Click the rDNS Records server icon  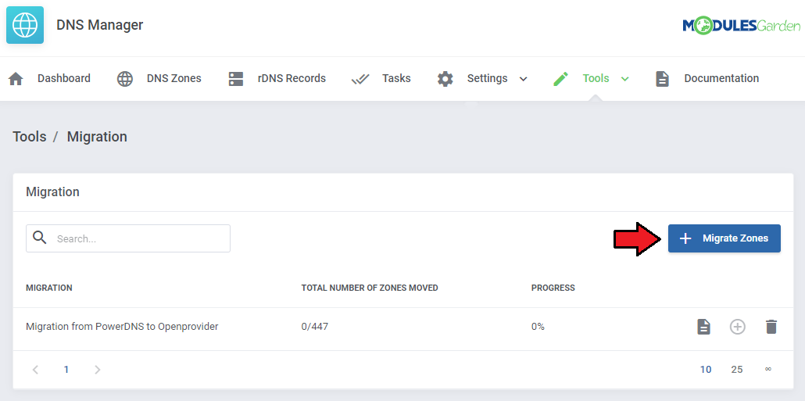pos(236,79)
